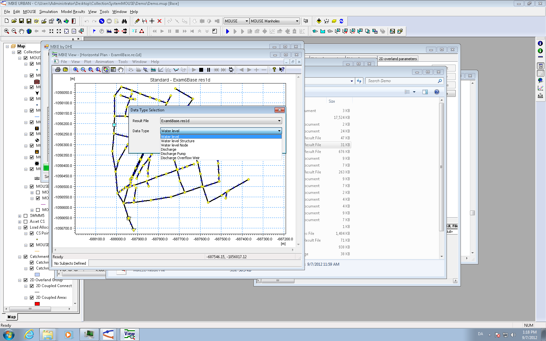Pause the animation in MIKE View
The height and width of the screenshot is (341, 546).
(x=209, y=69)
